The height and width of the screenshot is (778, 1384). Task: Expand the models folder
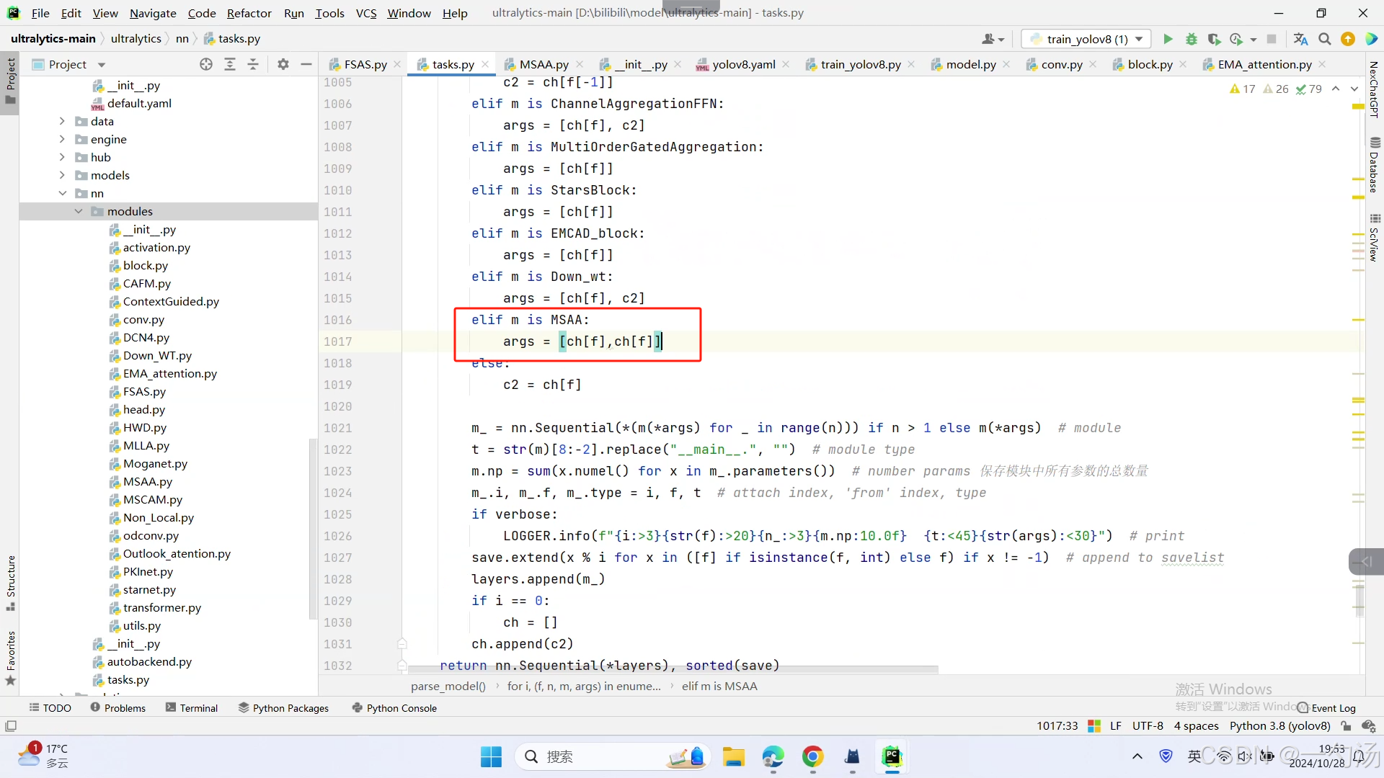[62, 175]
